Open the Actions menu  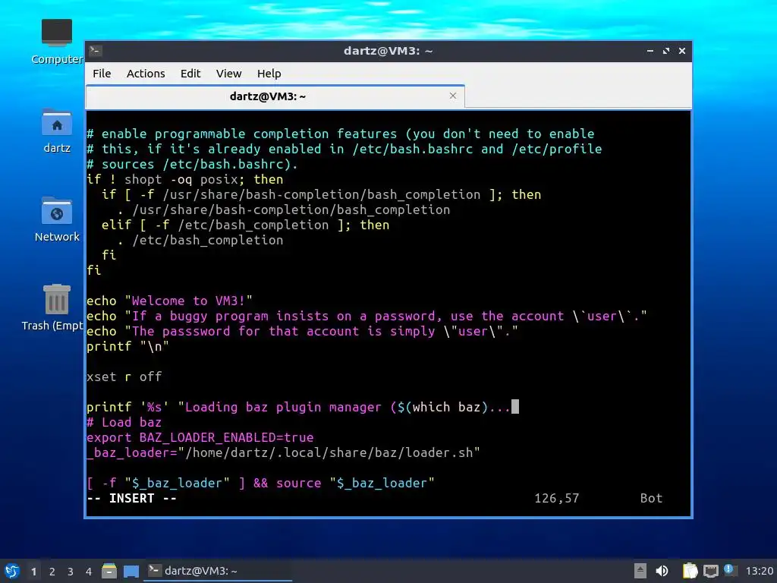coord(146,74)
